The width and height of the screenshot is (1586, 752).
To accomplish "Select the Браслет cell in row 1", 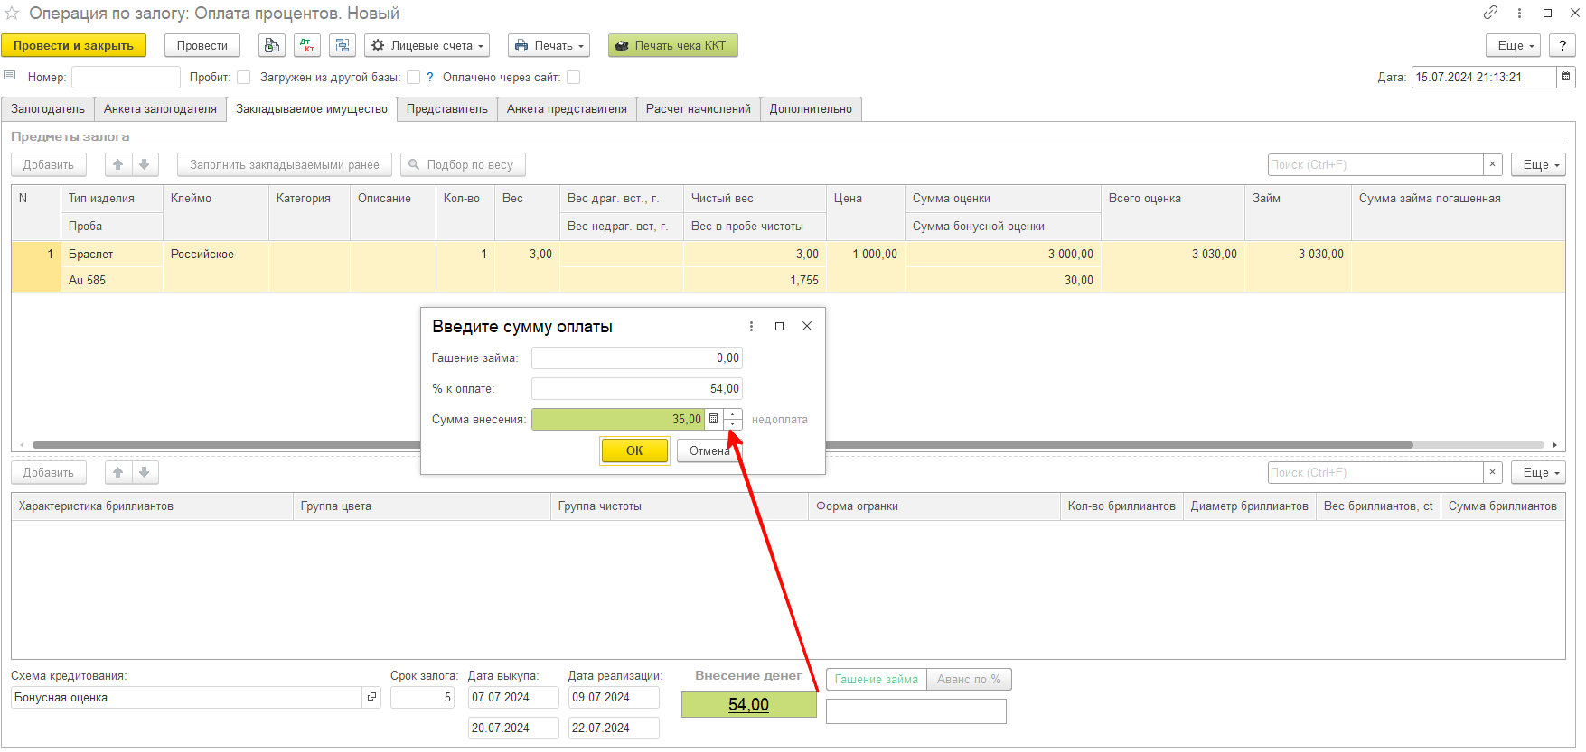I will [112, 254].
